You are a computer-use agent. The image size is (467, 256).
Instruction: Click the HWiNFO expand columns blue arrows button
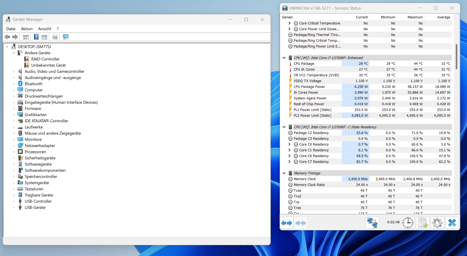pyautogui.click(x=287, y=223)
